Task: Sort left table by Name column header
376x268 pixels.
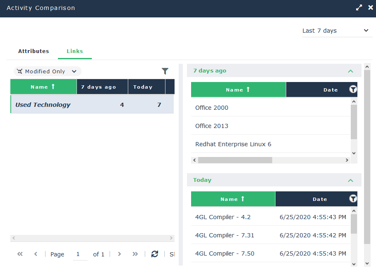Action: (x=43, y=87)
